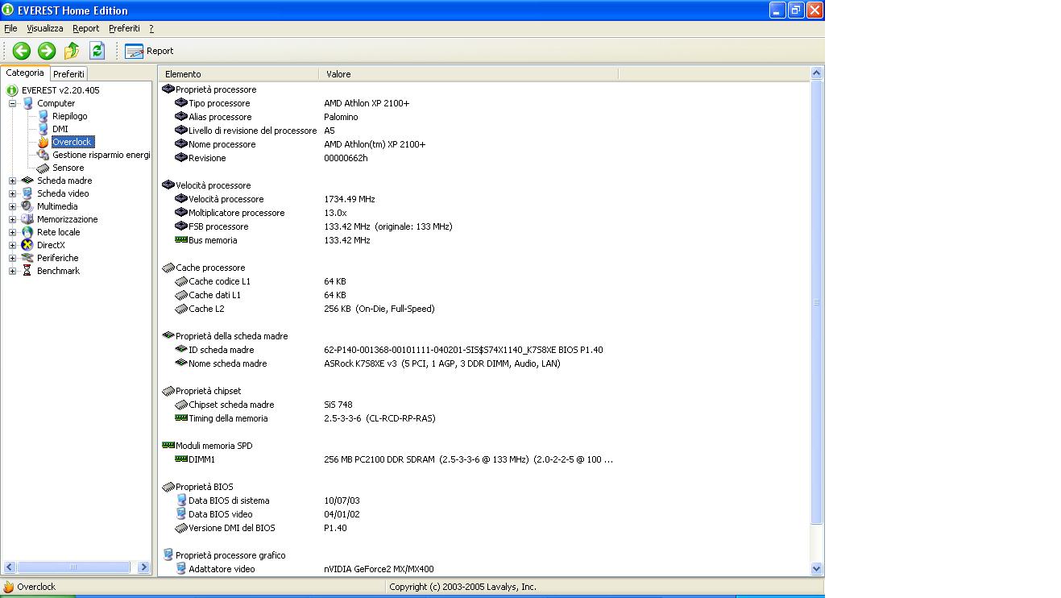Click the tree pane scroll left arrow
The image size is (1061, 598).
pos(9,567)
